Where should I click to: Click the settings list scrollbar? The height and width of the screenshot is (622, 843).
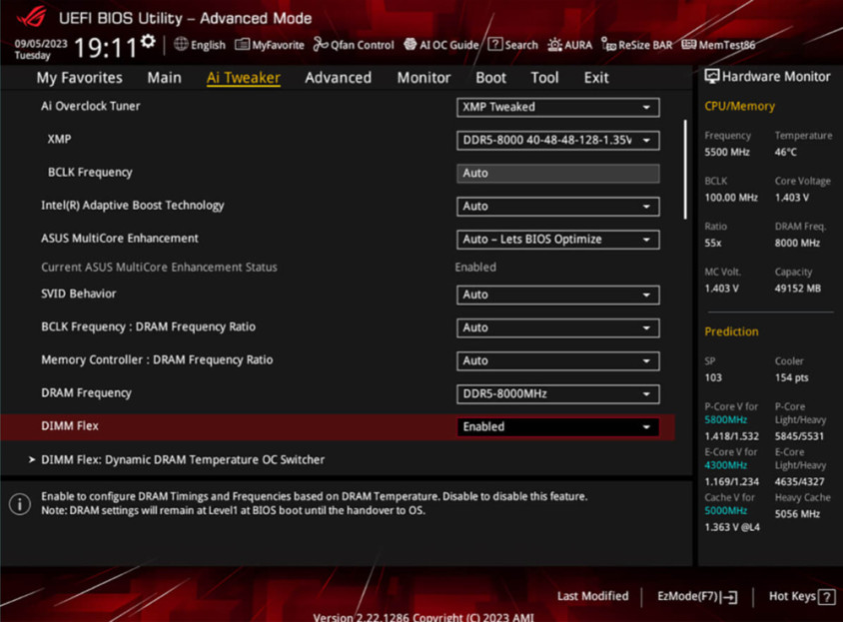[x=685, y=170]
